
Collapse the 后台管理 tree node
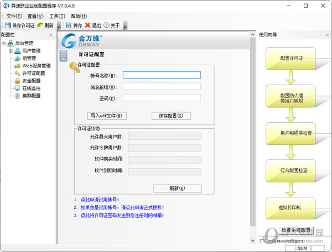(x=3, y=44)
